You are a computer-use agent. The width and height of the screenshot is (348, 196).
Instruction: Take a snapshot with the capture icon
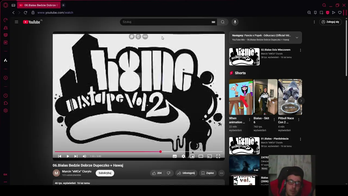pos(321,13)
